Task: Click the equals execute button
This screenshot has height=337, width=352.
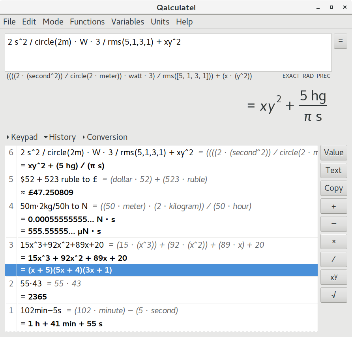Action: (x=340, y=41)
